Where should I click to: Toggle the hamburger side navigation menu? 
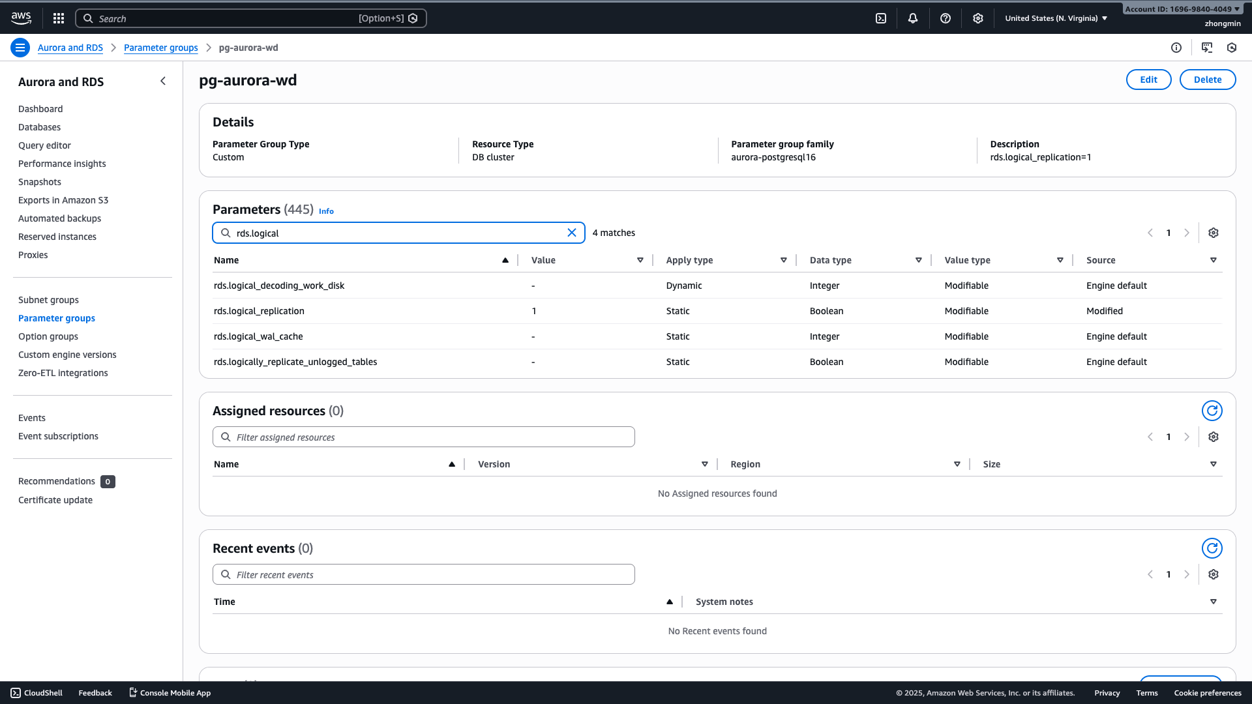coord(20,48)
